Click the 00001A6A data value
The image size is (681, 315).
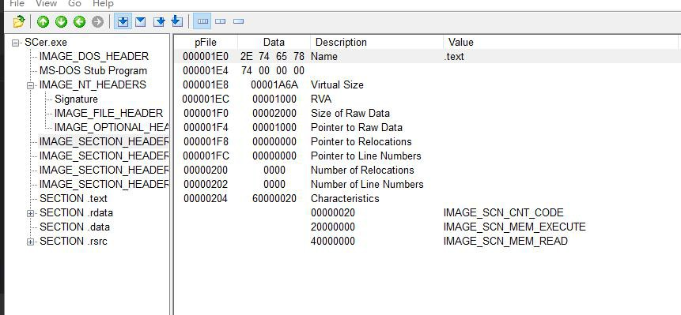coord(274,85)
